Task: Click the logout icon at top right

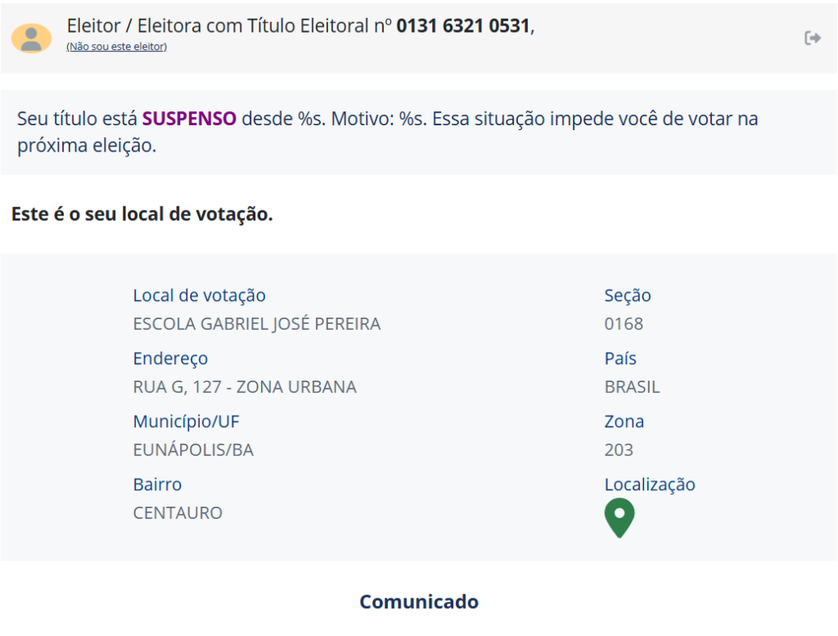Action: (x=813, y=38)
